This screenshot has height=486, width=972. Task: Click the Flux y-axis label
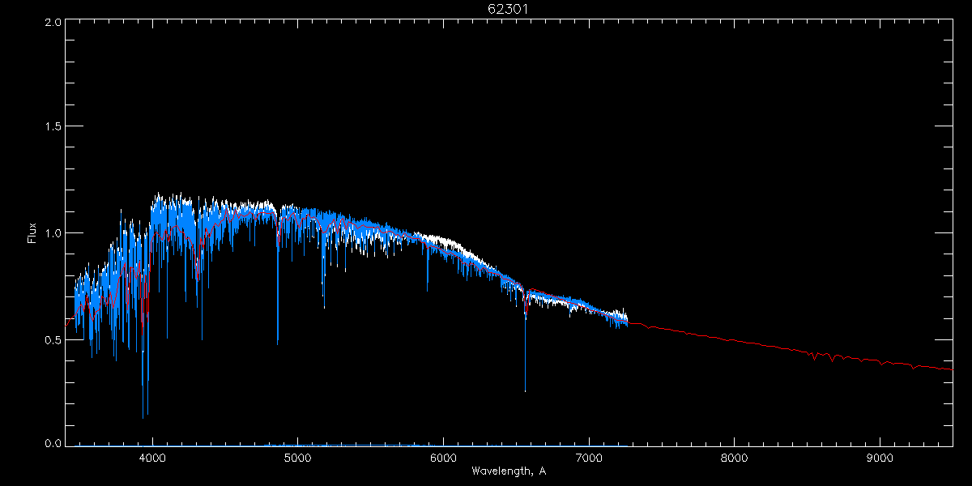32,232
